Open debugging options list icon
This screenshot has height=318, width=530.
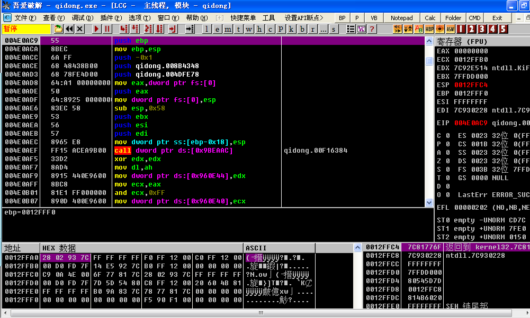(x=351, y=29)
